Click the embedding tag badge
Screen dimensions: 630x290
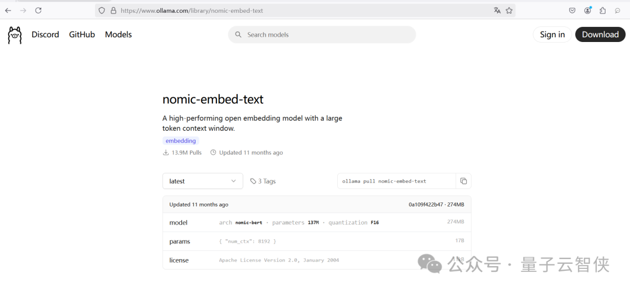(181, 141)
